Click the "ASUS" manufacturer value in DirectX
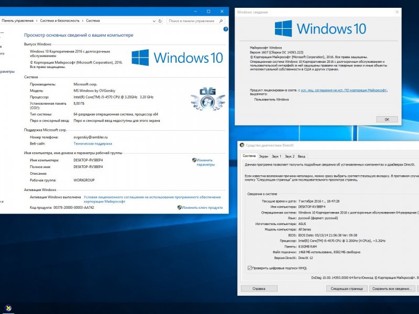Viewport: 419px width, 314px height. pos(302,224)
